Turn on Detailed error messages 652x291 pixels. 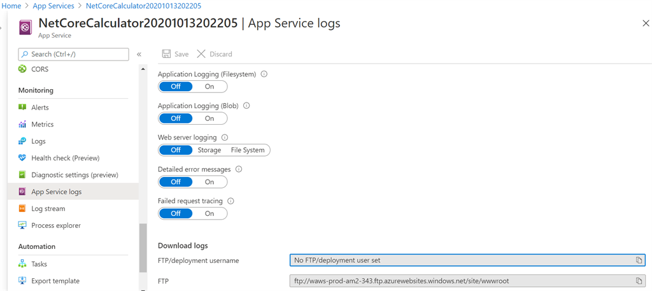click(x=209, y=181)
